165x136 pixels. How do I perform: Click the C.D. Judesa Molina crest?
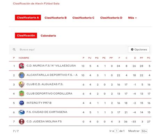22,121
